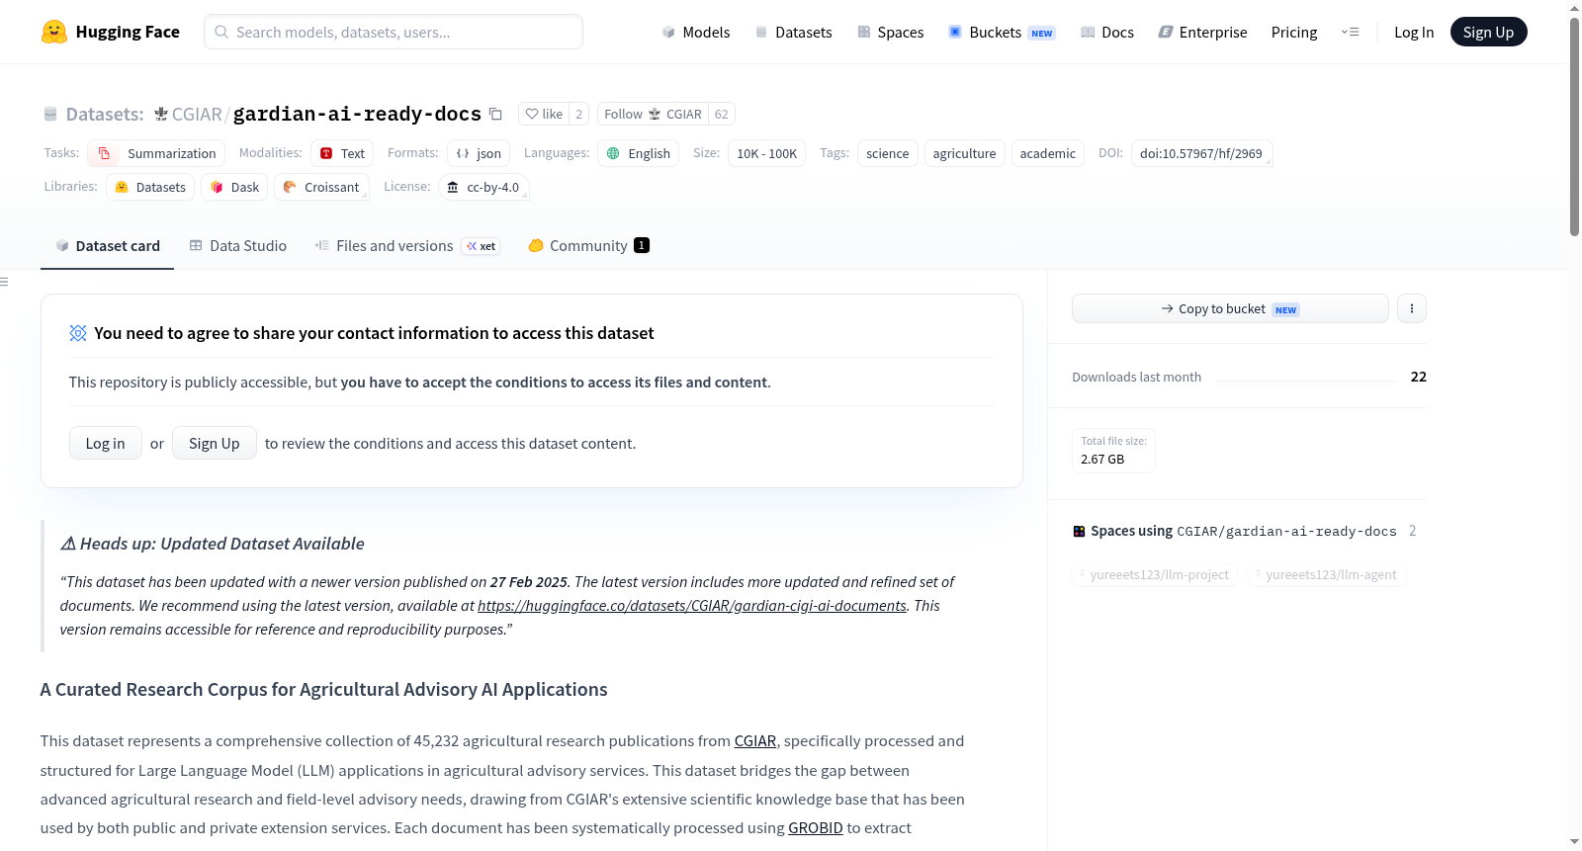Click the Community tab hand icon
The height and width of the screenshot is (851, 1582).
pyautogui.click(x=536, y=246)
